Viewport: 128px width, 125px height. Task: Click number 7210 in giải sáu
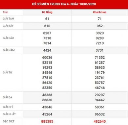coord(100,43)
